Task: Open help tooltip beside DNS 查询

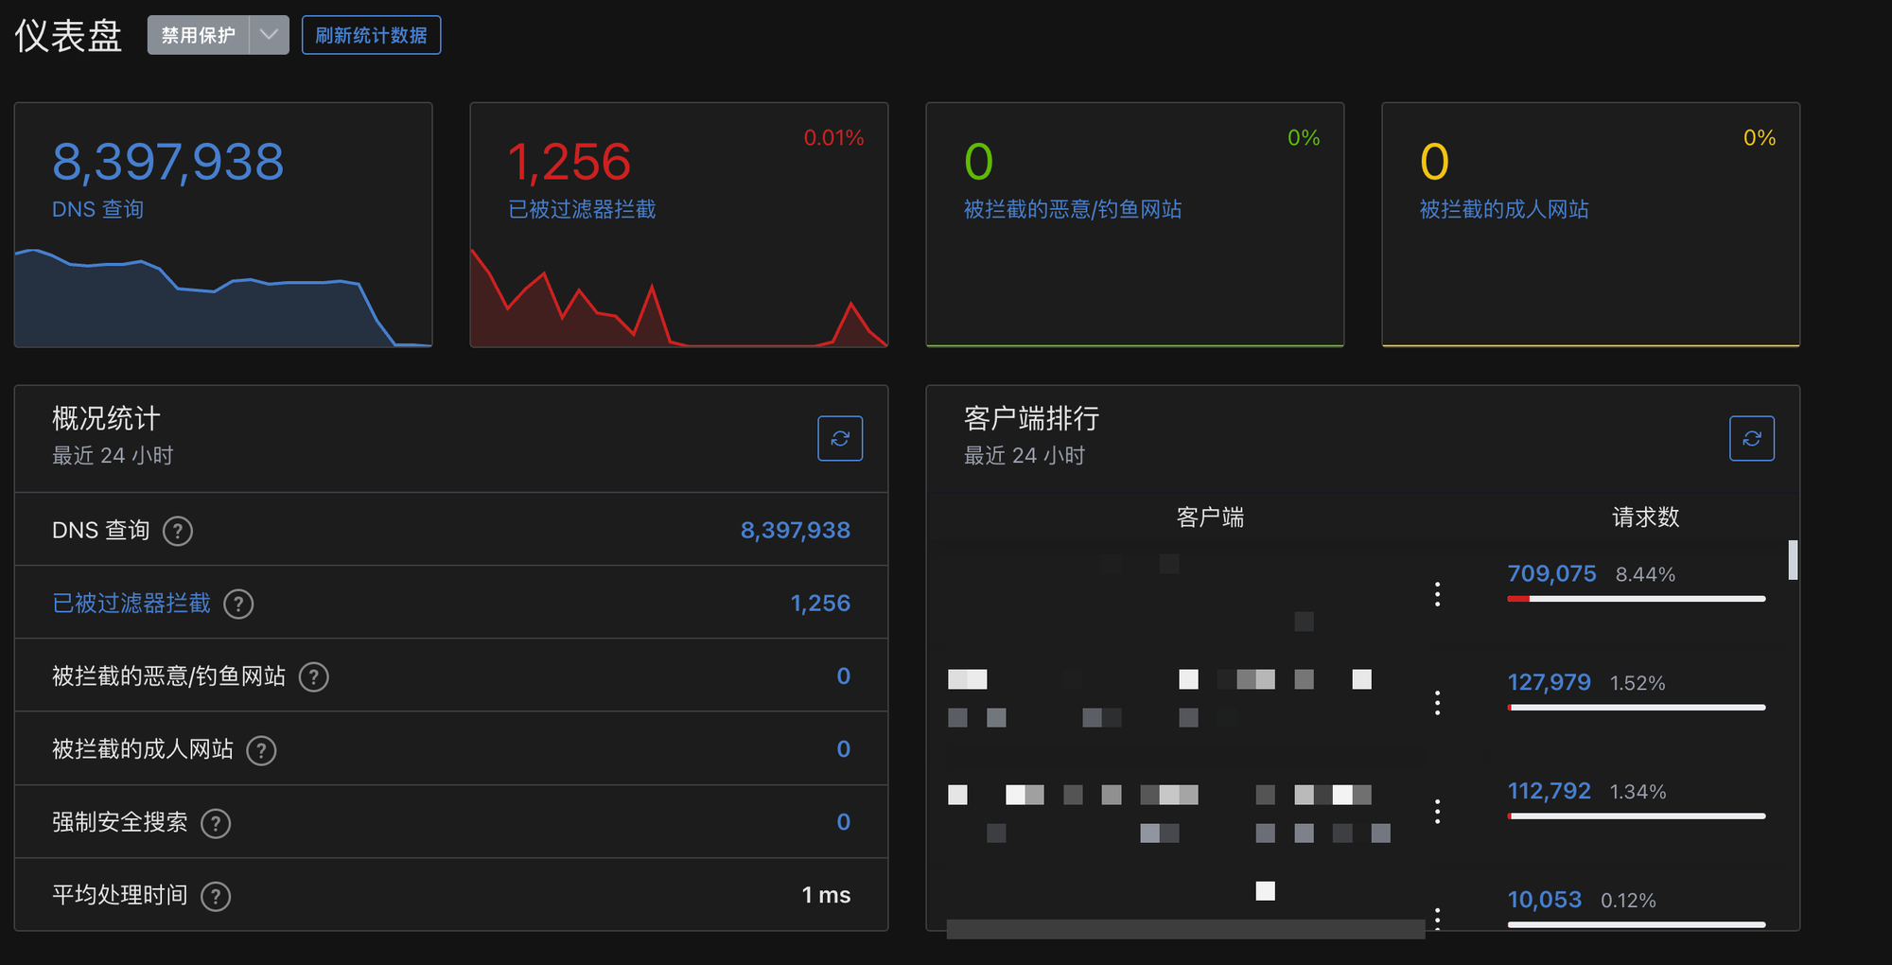Action: pyautogui.click(x=178, y=531)
